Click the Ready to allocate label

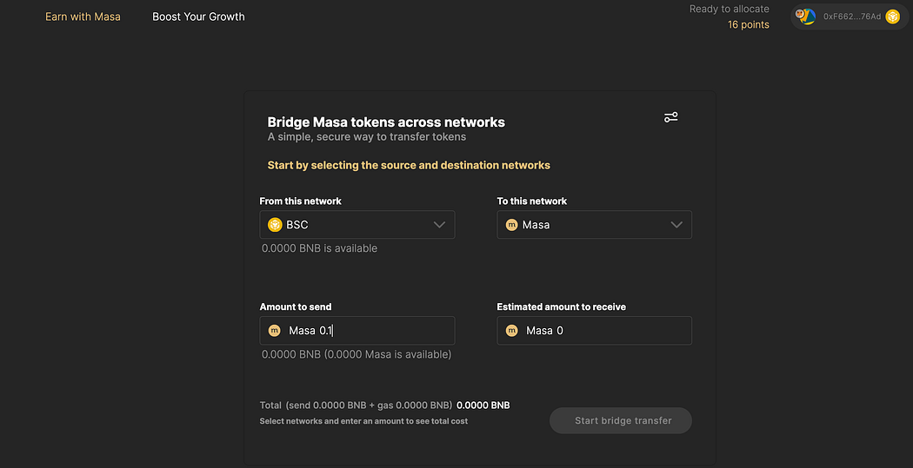click(x=729, y=10)
